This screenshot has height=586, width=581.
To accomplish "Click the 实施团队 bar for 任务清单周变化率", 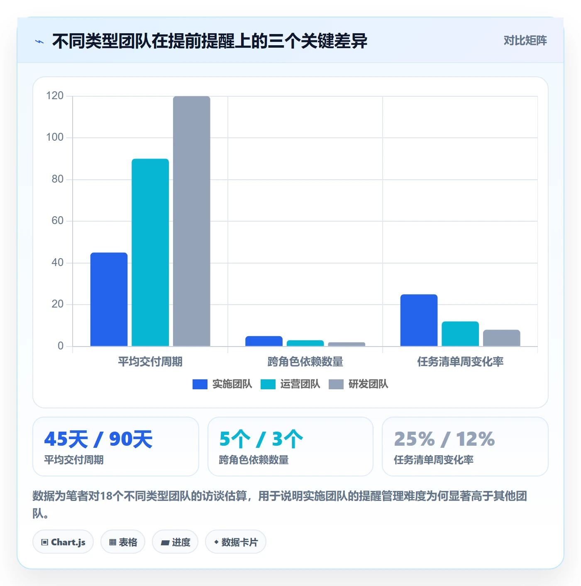I will click(x=419, y=320).
